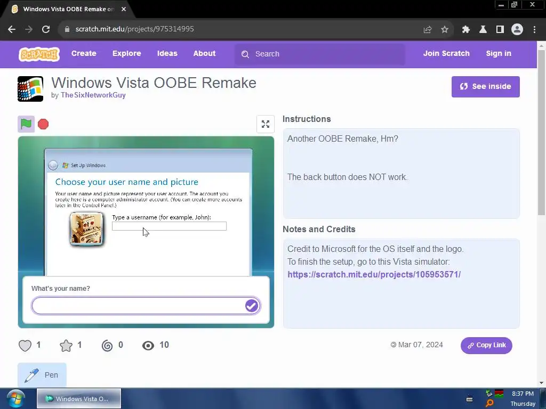
Task: Bookmark this page with the star
Action: click(445, 30)
